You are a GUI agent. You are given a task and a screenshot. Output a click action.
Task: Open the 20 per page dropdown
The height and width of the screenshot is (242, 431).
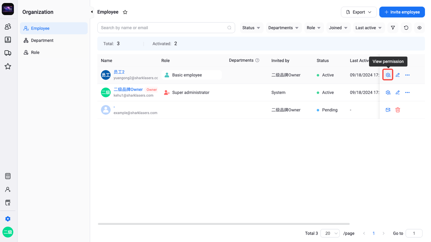tap(330, 233)
